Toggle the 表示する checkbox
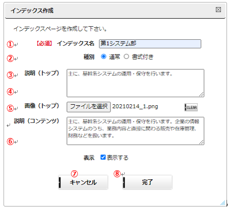The width and height of the screenshot is (228, 207). pyautogui.click(x=103, y=157)
